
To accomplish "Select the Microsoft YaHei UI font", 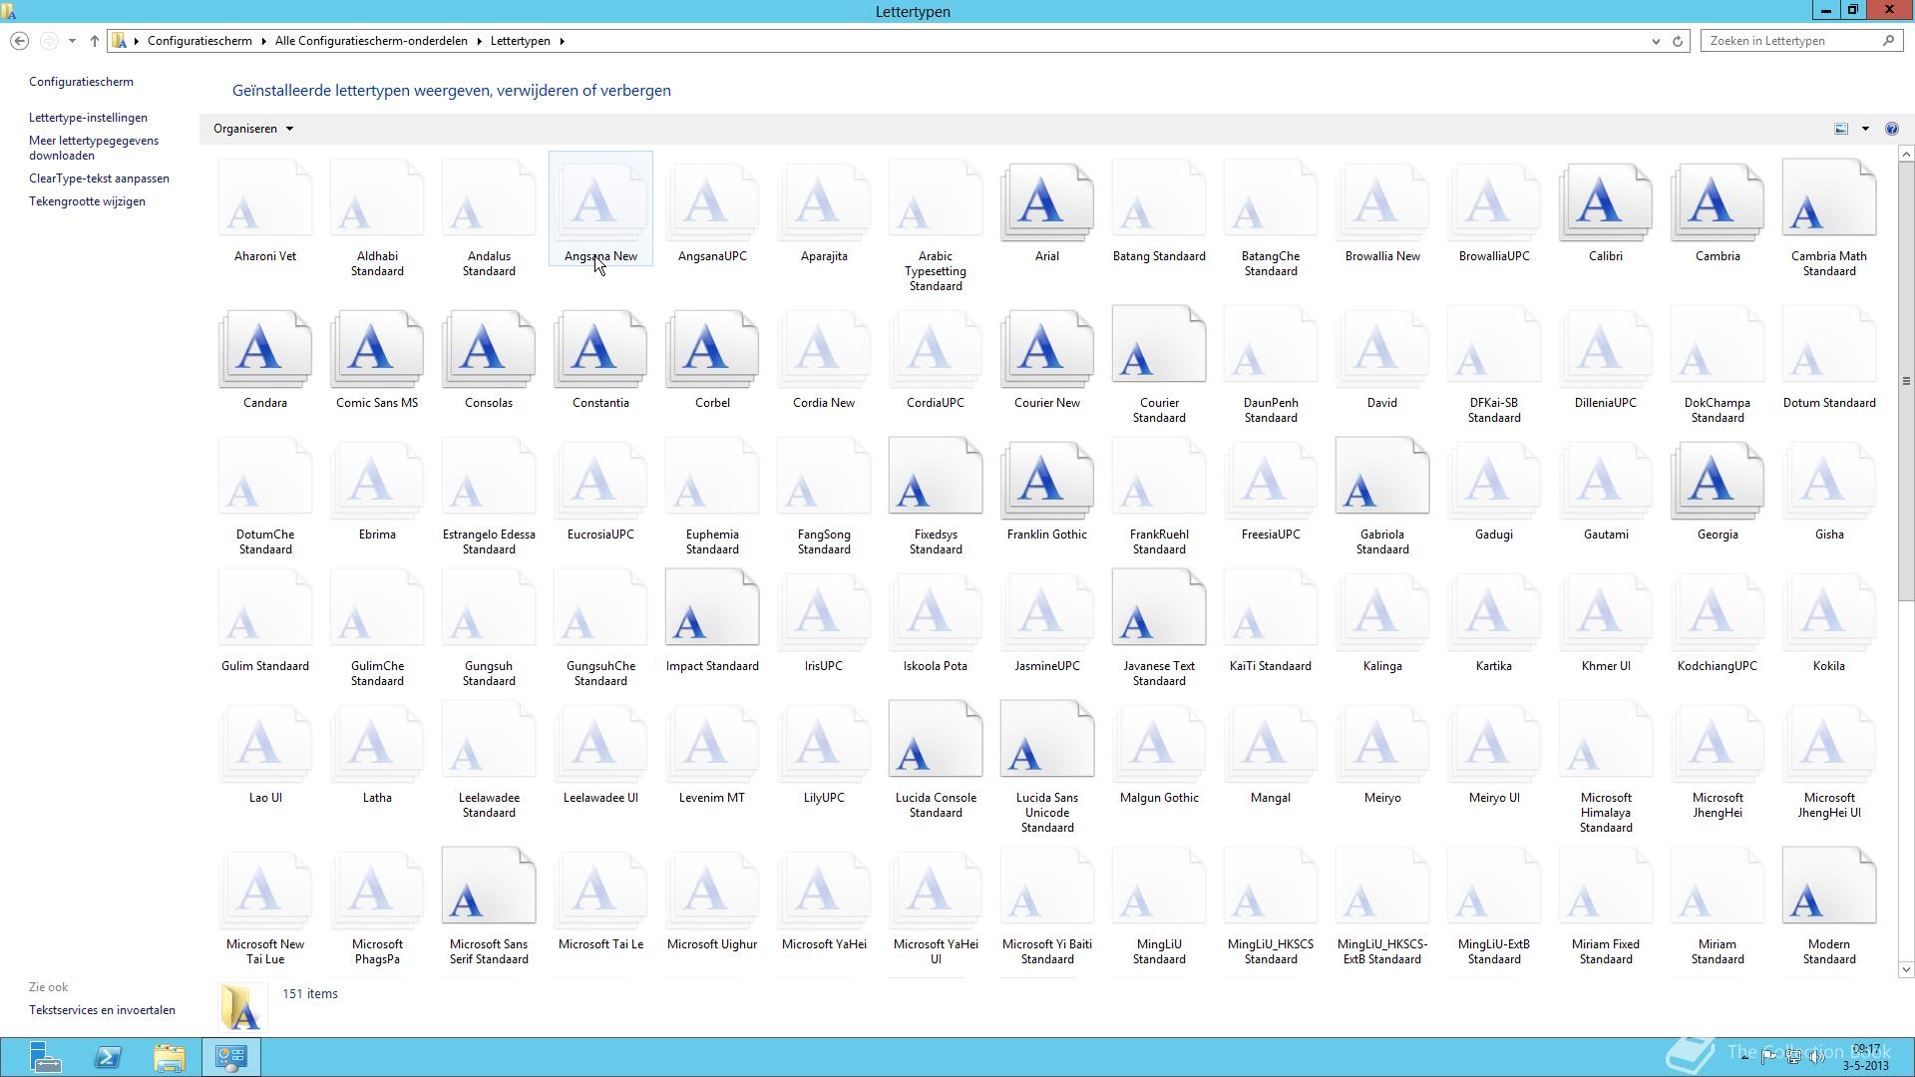I will (x=936, y=906).
